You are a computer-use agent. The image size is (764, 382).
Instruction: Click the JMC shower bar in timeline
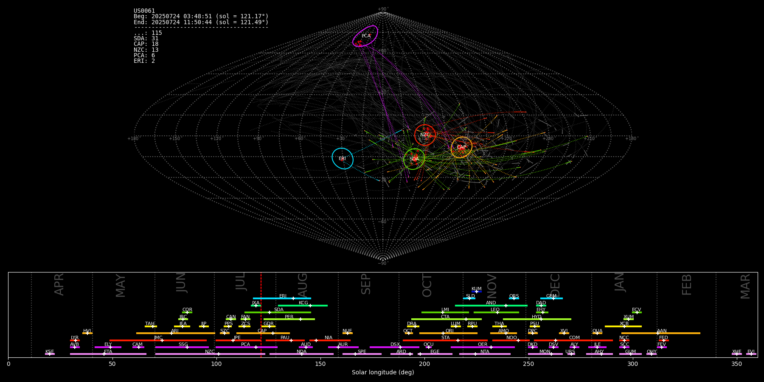[x=158, y=340]
